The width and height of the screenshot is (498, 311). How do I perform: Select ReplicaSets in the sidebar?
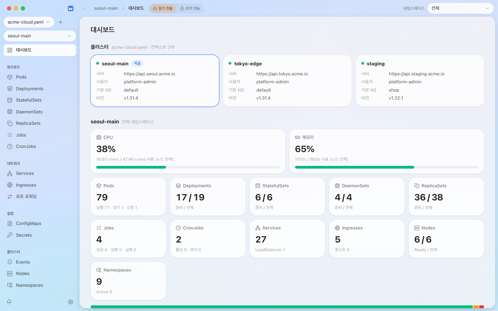point(40,123)
